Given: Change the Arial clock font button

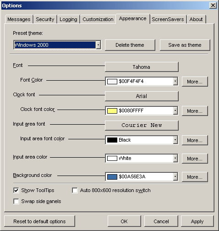Looking at the screenshot, I should coord(142,96).
